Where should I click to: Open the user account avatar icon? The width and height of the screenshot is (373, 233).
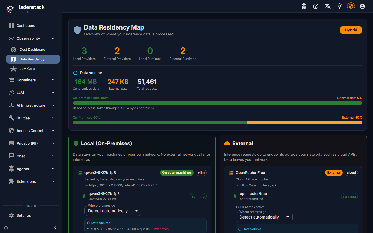[362, 6]
